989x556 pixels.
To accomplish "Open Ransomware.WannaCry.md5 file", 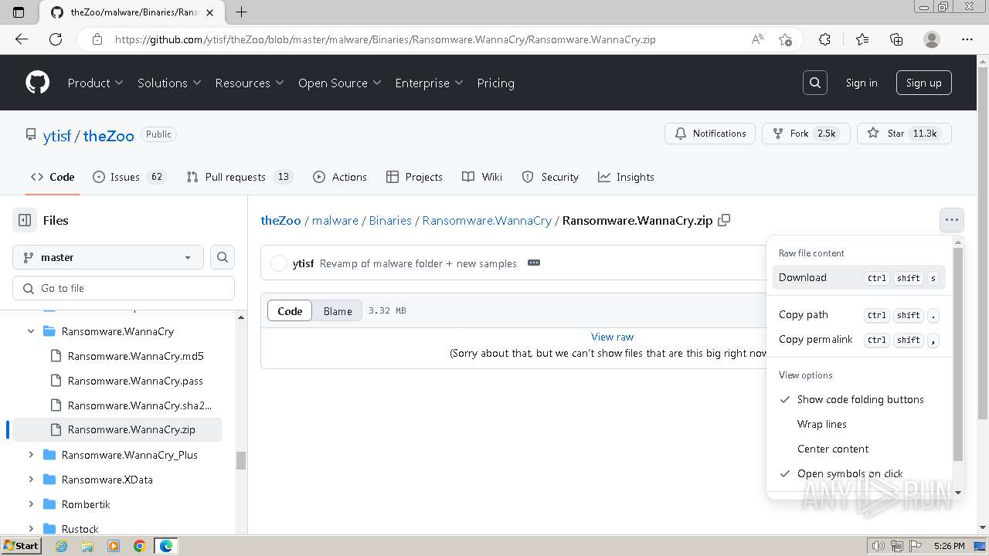I will point(135,356).
